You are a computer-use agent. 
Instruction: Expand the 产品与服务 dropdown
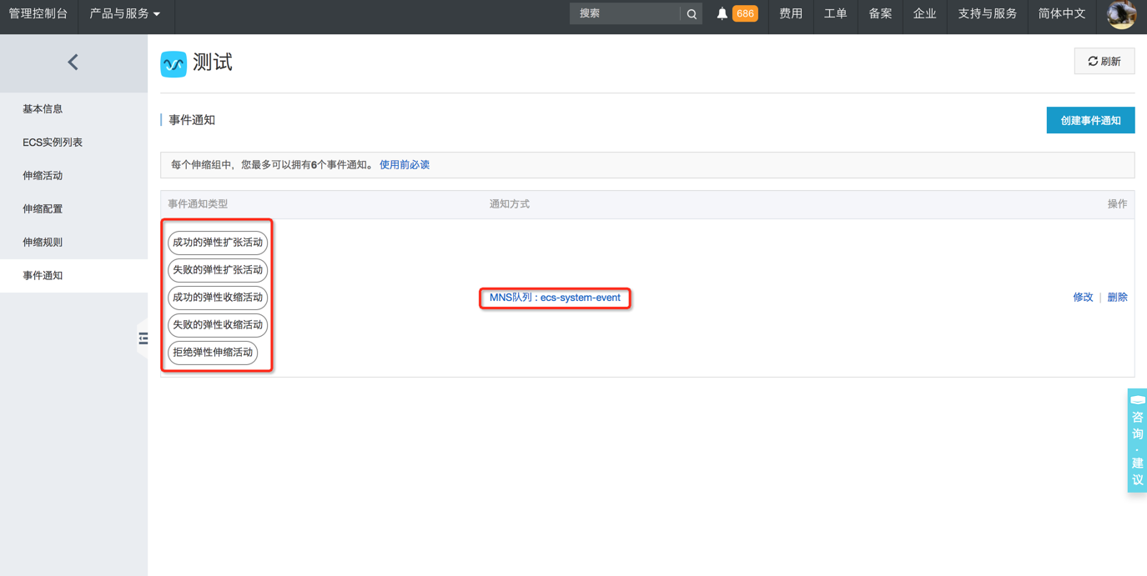click(124, 14)
